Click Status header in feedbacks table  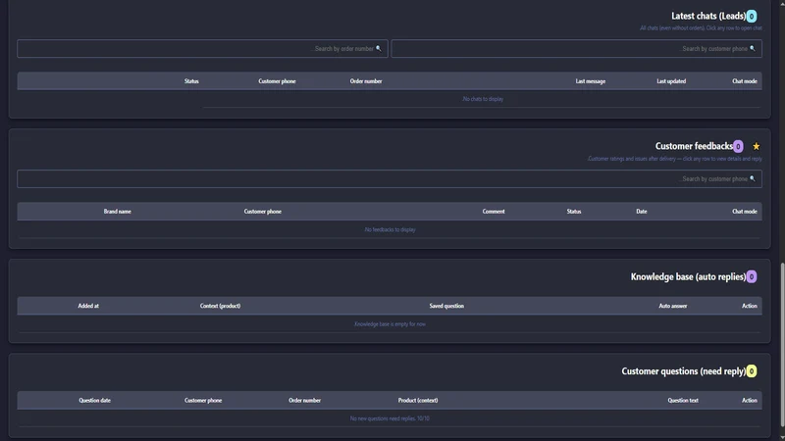(574, 212)
